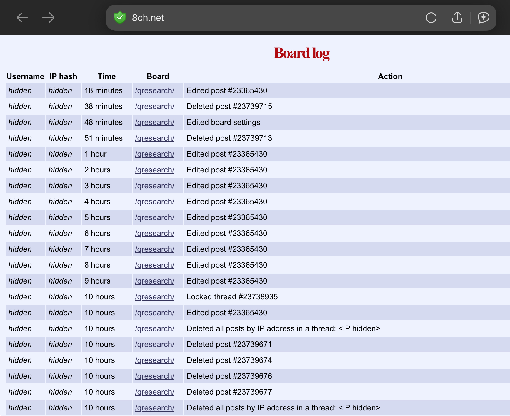The width and height of the screenshot is (510, 416).
Task: Click the Deleted post #23739715 action text
Action: point(229,107)
